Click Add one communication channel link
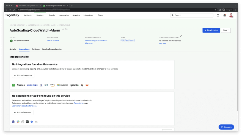The height and width of the screenshot is (136, 242). coord(163,44)
